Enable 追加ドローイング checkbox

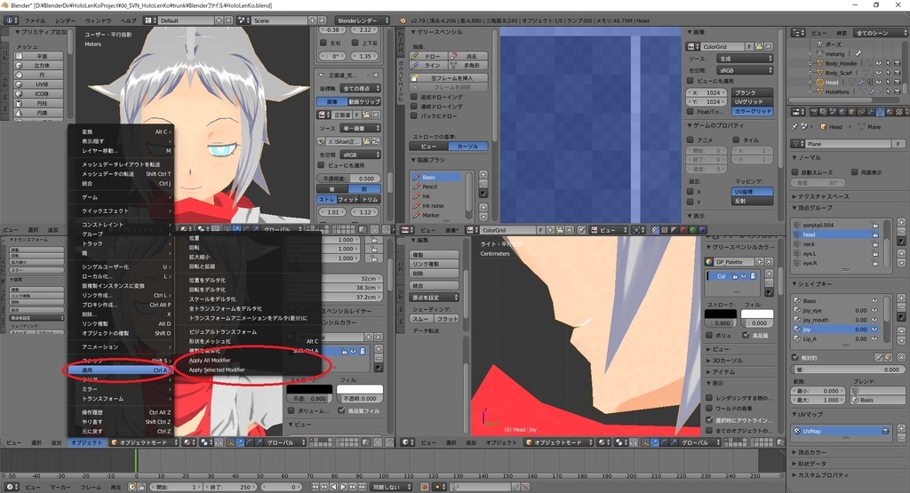[414, 97]
